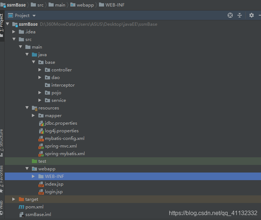The width and height of the screenshot is (261, 220).
Task: Click the dao package icon
Action: (x=47, y=78)
